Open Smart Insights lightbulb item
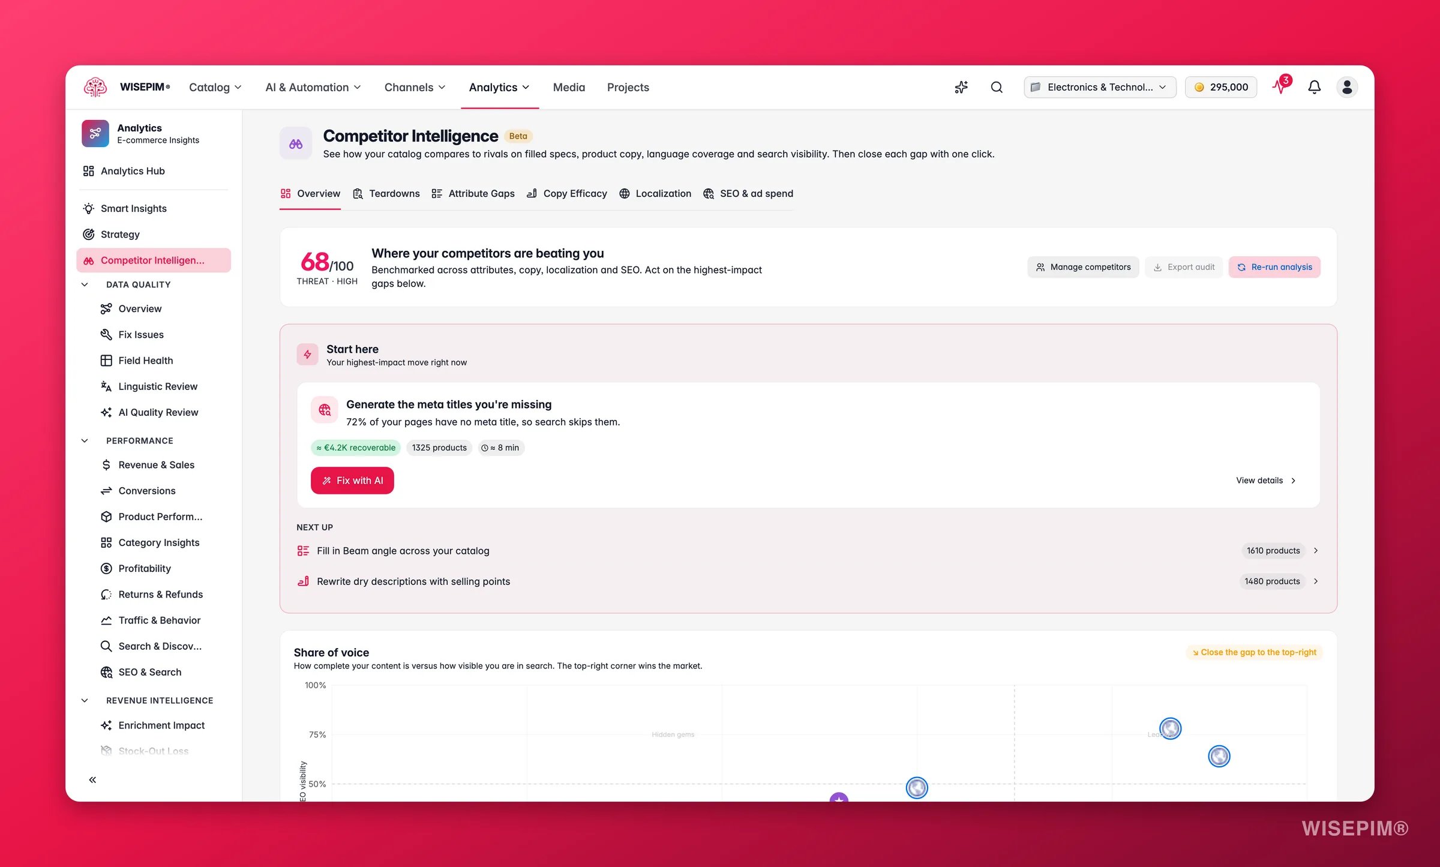This screenshot has width=1440, height=867. click(x=154, y=208)
